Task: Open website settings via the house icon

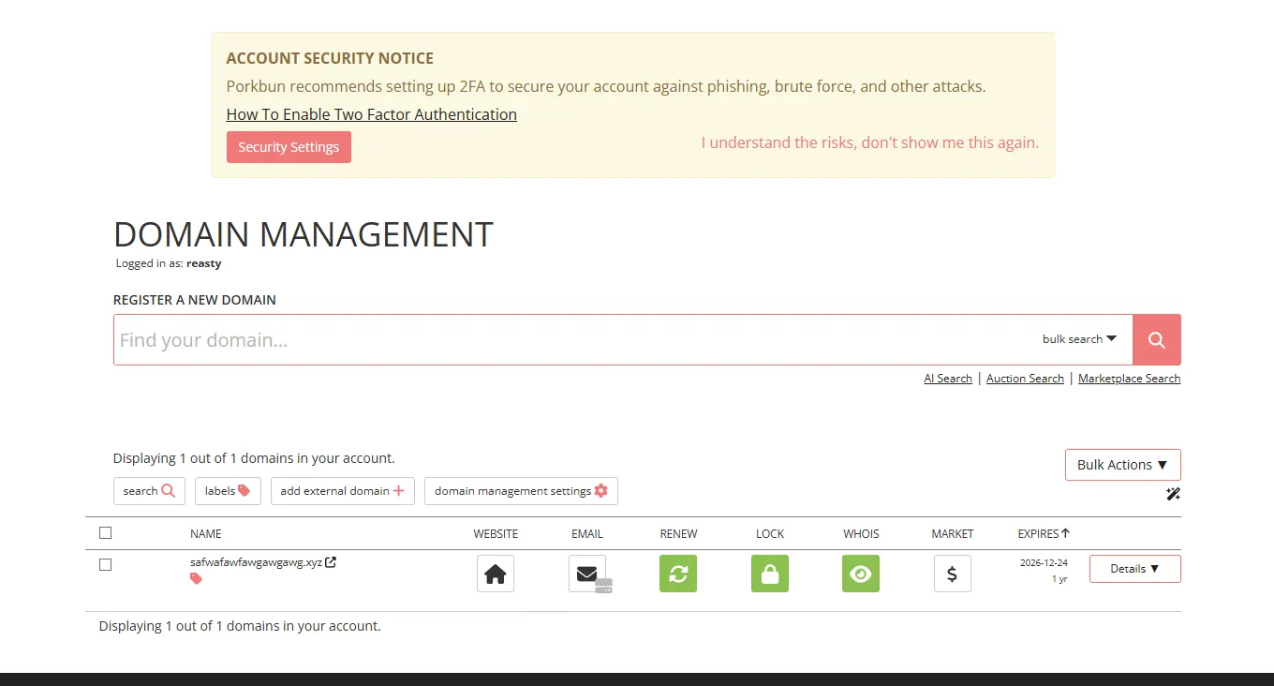Action: click(x=495, y=574)
